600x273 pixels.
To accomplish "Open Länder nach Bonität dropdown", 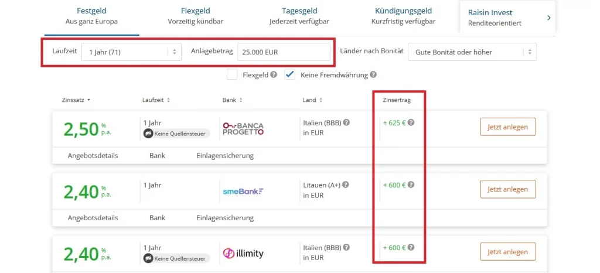I will (472, 52).
